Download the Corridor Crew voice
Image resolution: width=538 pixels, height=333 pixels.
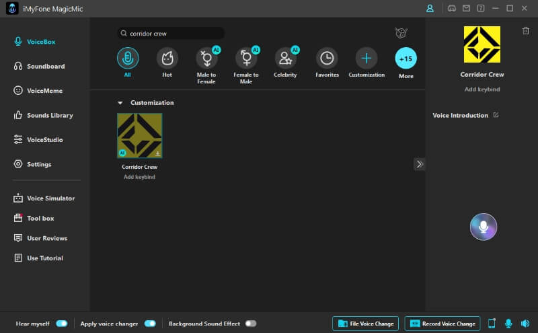157,153
